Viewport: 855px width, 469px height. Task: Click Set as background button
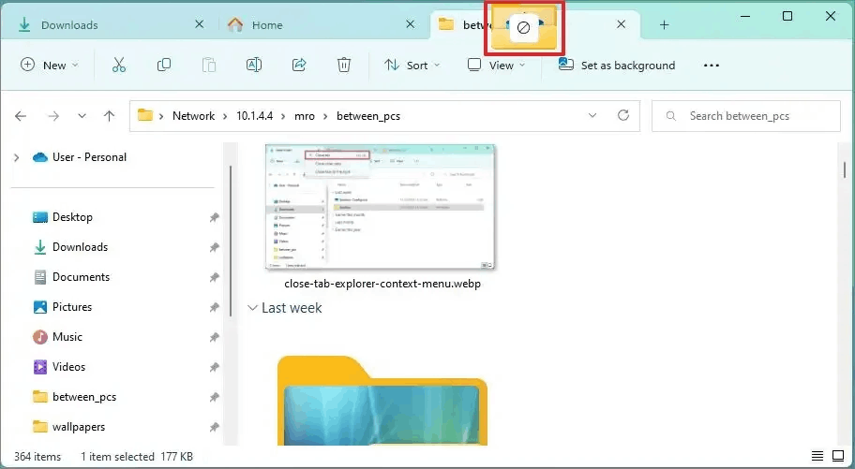(x=617, y=66)
